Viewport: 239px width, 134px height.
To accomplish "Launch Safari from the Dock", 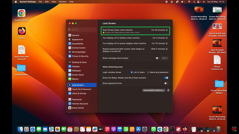I will click(33, 129).
